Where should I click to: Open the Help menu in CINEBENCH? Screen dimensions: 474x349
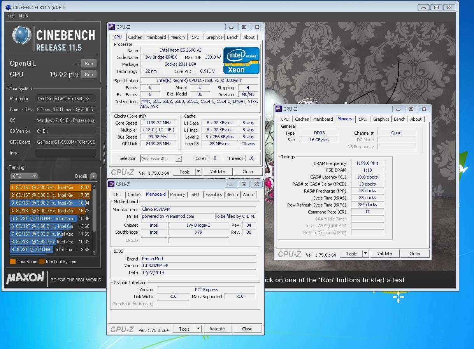(x=23, y=16)
